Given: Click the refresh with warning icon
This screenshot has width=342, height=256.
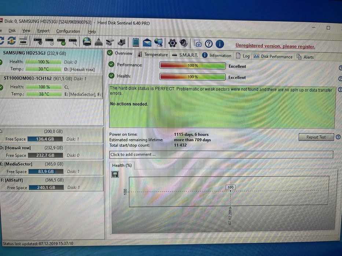Looking at the screenshot, I should coord(11,41).
